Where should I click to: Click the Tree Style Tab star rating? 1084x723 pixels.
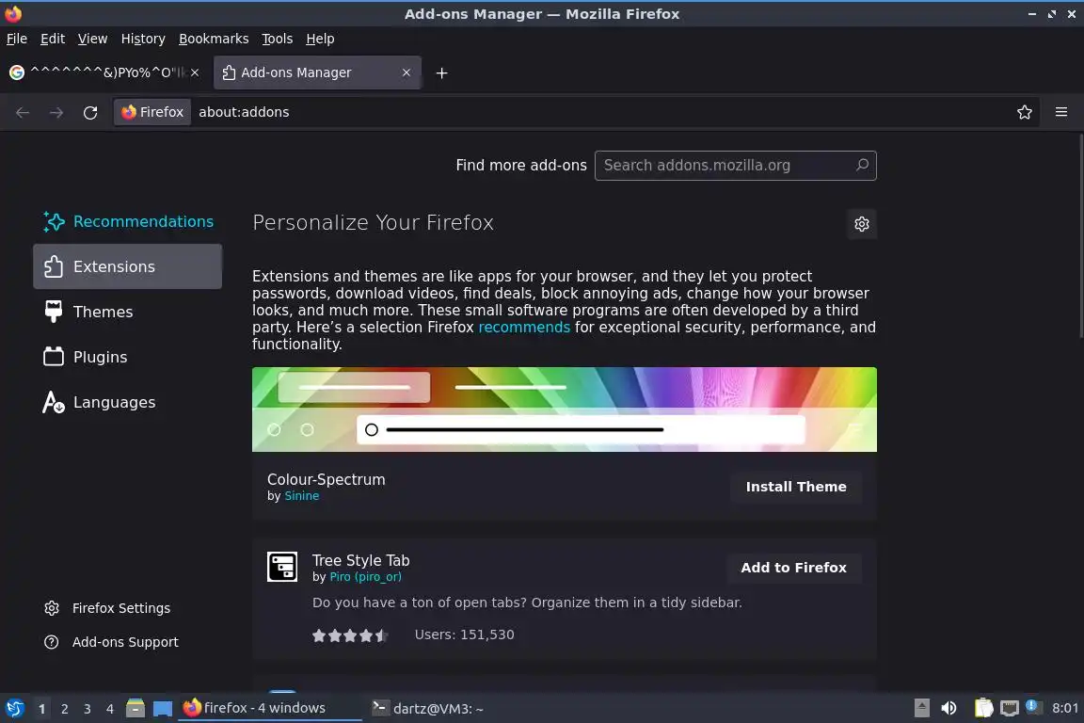(350, 635)
